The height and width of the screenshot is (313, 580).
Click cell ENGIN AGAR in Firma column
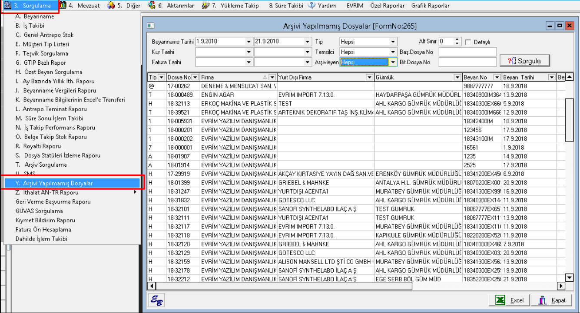coord(239,95)
